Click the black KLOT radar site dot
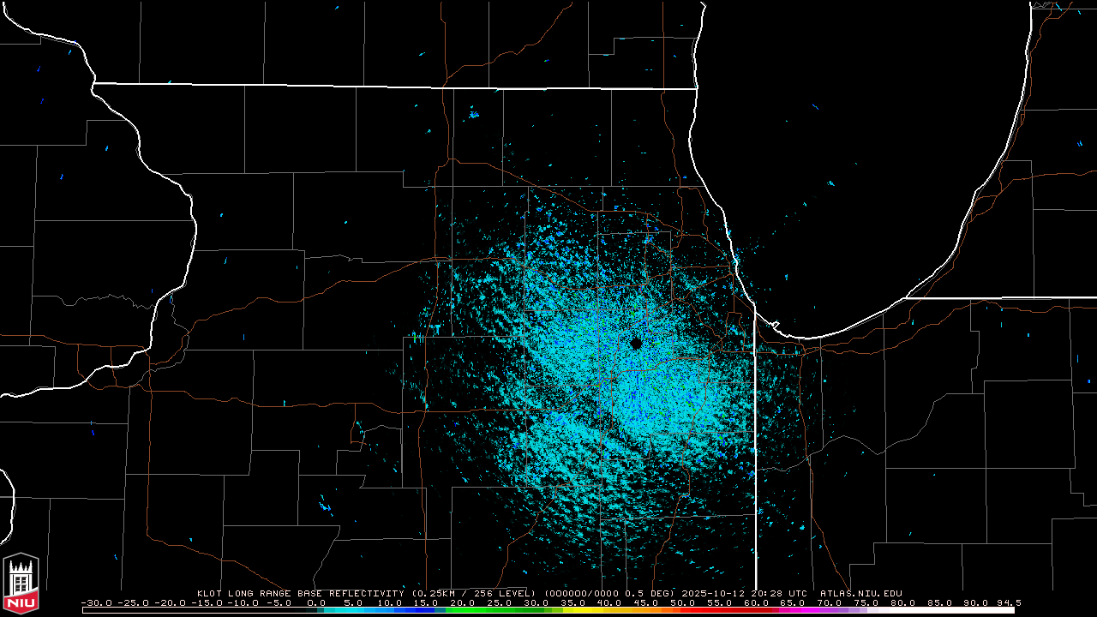Screen dimensions: 1097x617 [x=636, y=343]
